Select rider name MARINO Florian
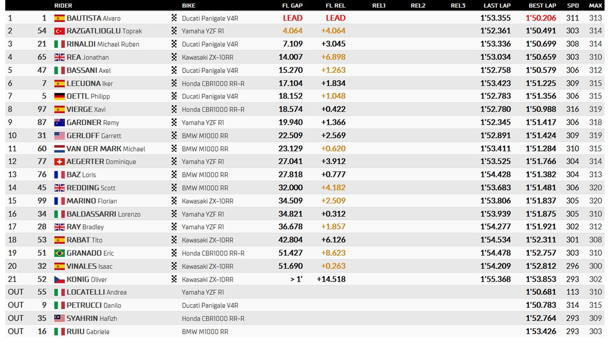Screen dimensions: 612x342 coord(92,201)
